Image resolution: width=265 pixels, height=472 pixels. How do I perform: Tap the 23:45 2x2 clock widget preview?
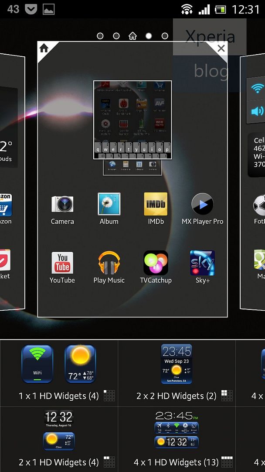(x=177, y=364)
